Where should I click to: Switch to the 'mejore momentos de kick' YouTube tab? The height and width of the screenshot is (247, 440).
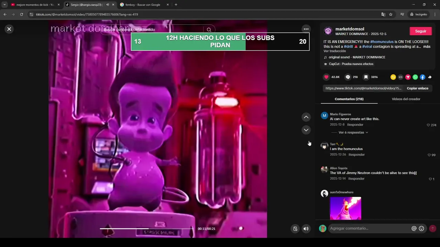coord(32,5)
